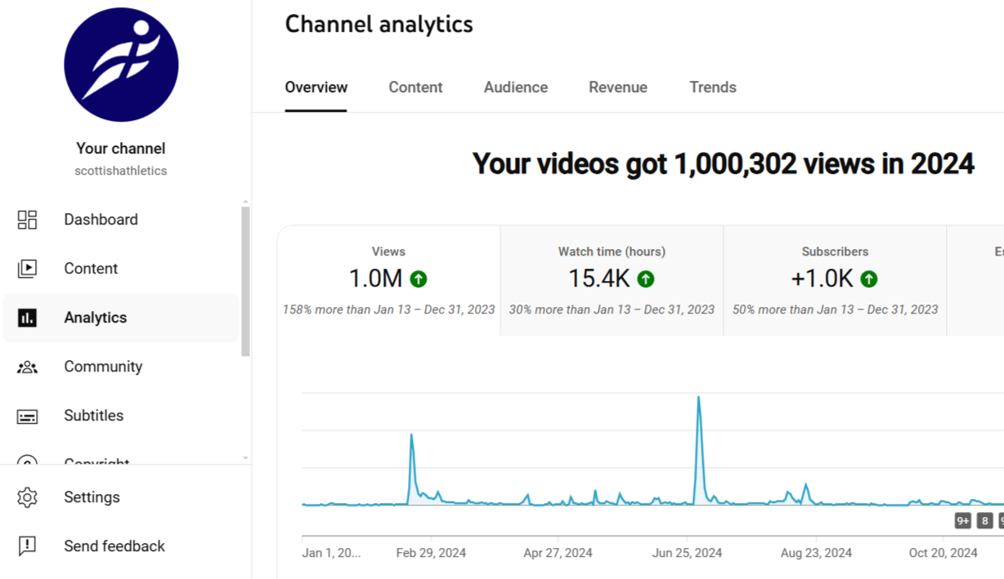This screenshot has width=1004, height=579.
Task: Select the Content tab in Channel analytics
Action: coord(415,87)
